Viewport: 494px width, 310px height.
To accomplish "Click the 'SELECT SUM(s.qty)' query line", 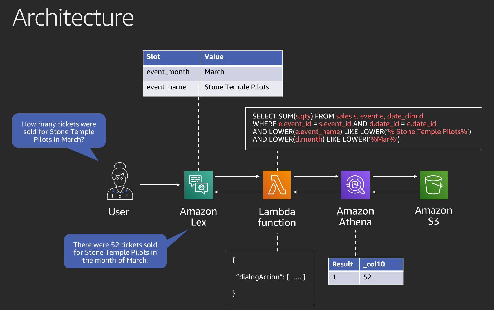I will (x=338, y=116).
